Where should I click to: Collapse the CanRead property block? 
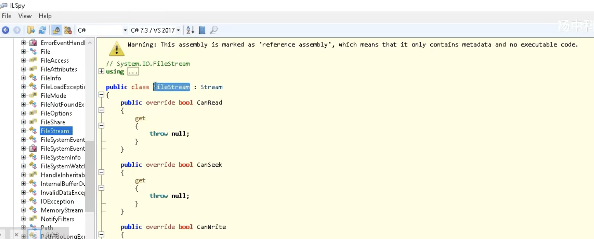click(101, 110)
